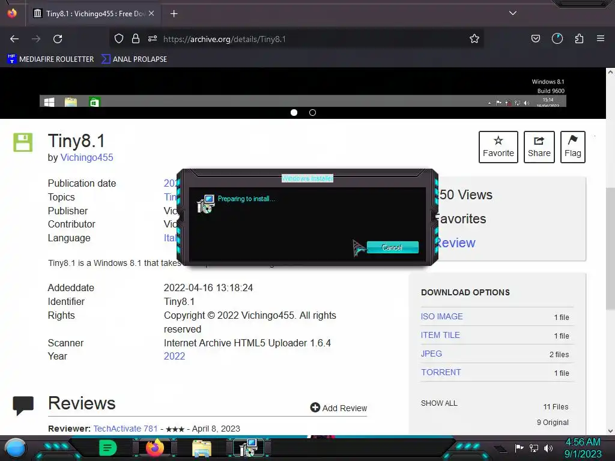Image resolution: width=615 pixels, height=461 pixels.
Task: Open a new tab with plus button
Action: click(x=174, y=14)
